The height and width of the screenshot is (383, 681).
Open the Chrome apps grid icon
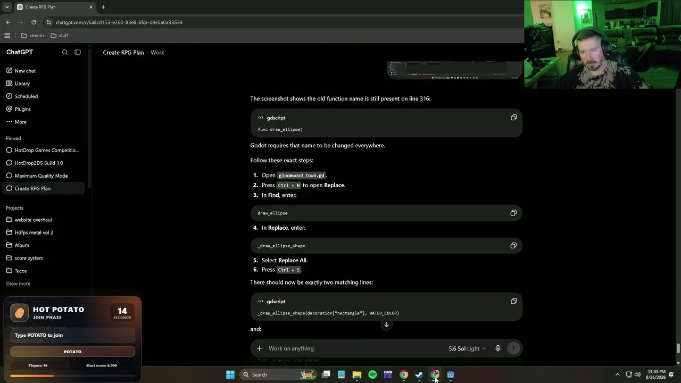click(7, 35)
